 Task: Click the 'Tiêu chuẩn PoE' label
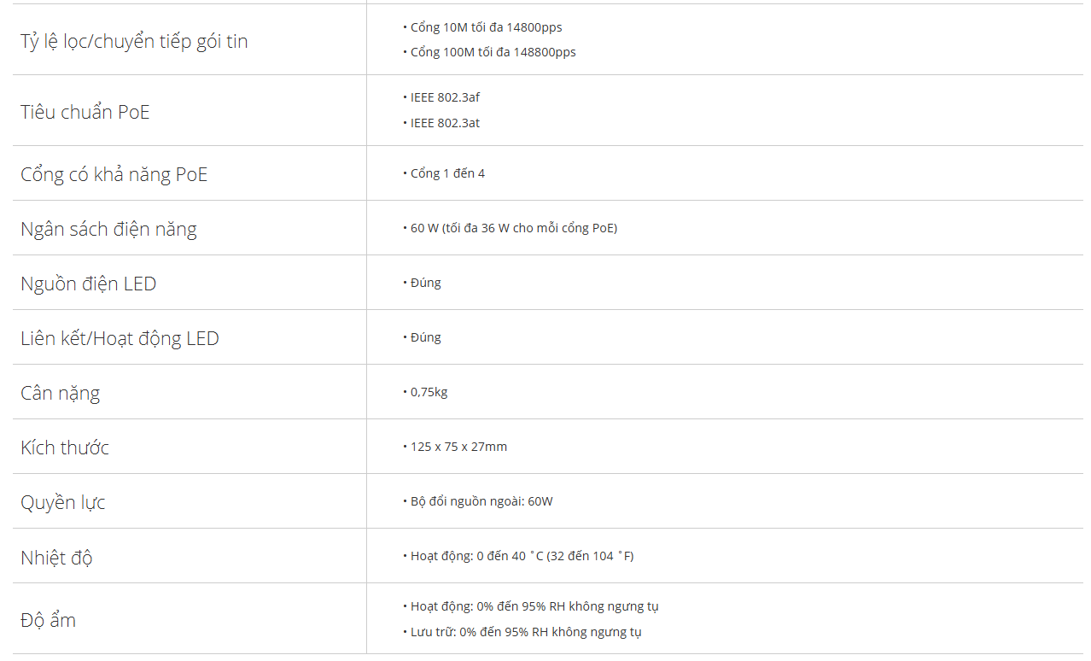(x=85, y=112)
